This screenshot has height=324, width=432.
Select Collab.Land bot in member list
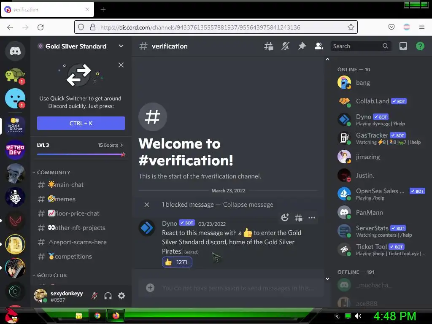(x=381, y=101)
